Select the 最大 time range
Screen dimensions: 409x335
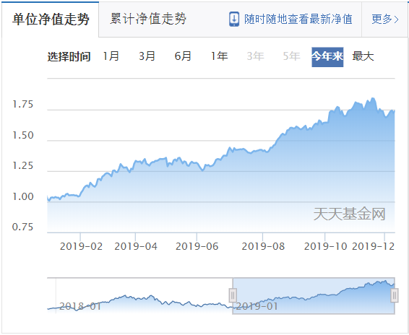363,56
